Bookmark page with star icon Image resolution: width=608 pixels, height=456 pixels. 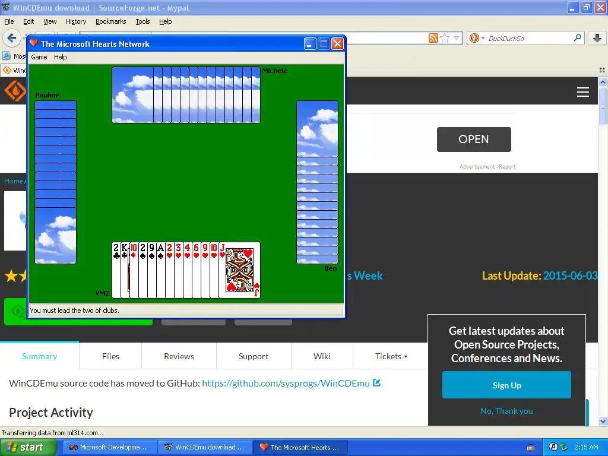[x=445, y=38]
